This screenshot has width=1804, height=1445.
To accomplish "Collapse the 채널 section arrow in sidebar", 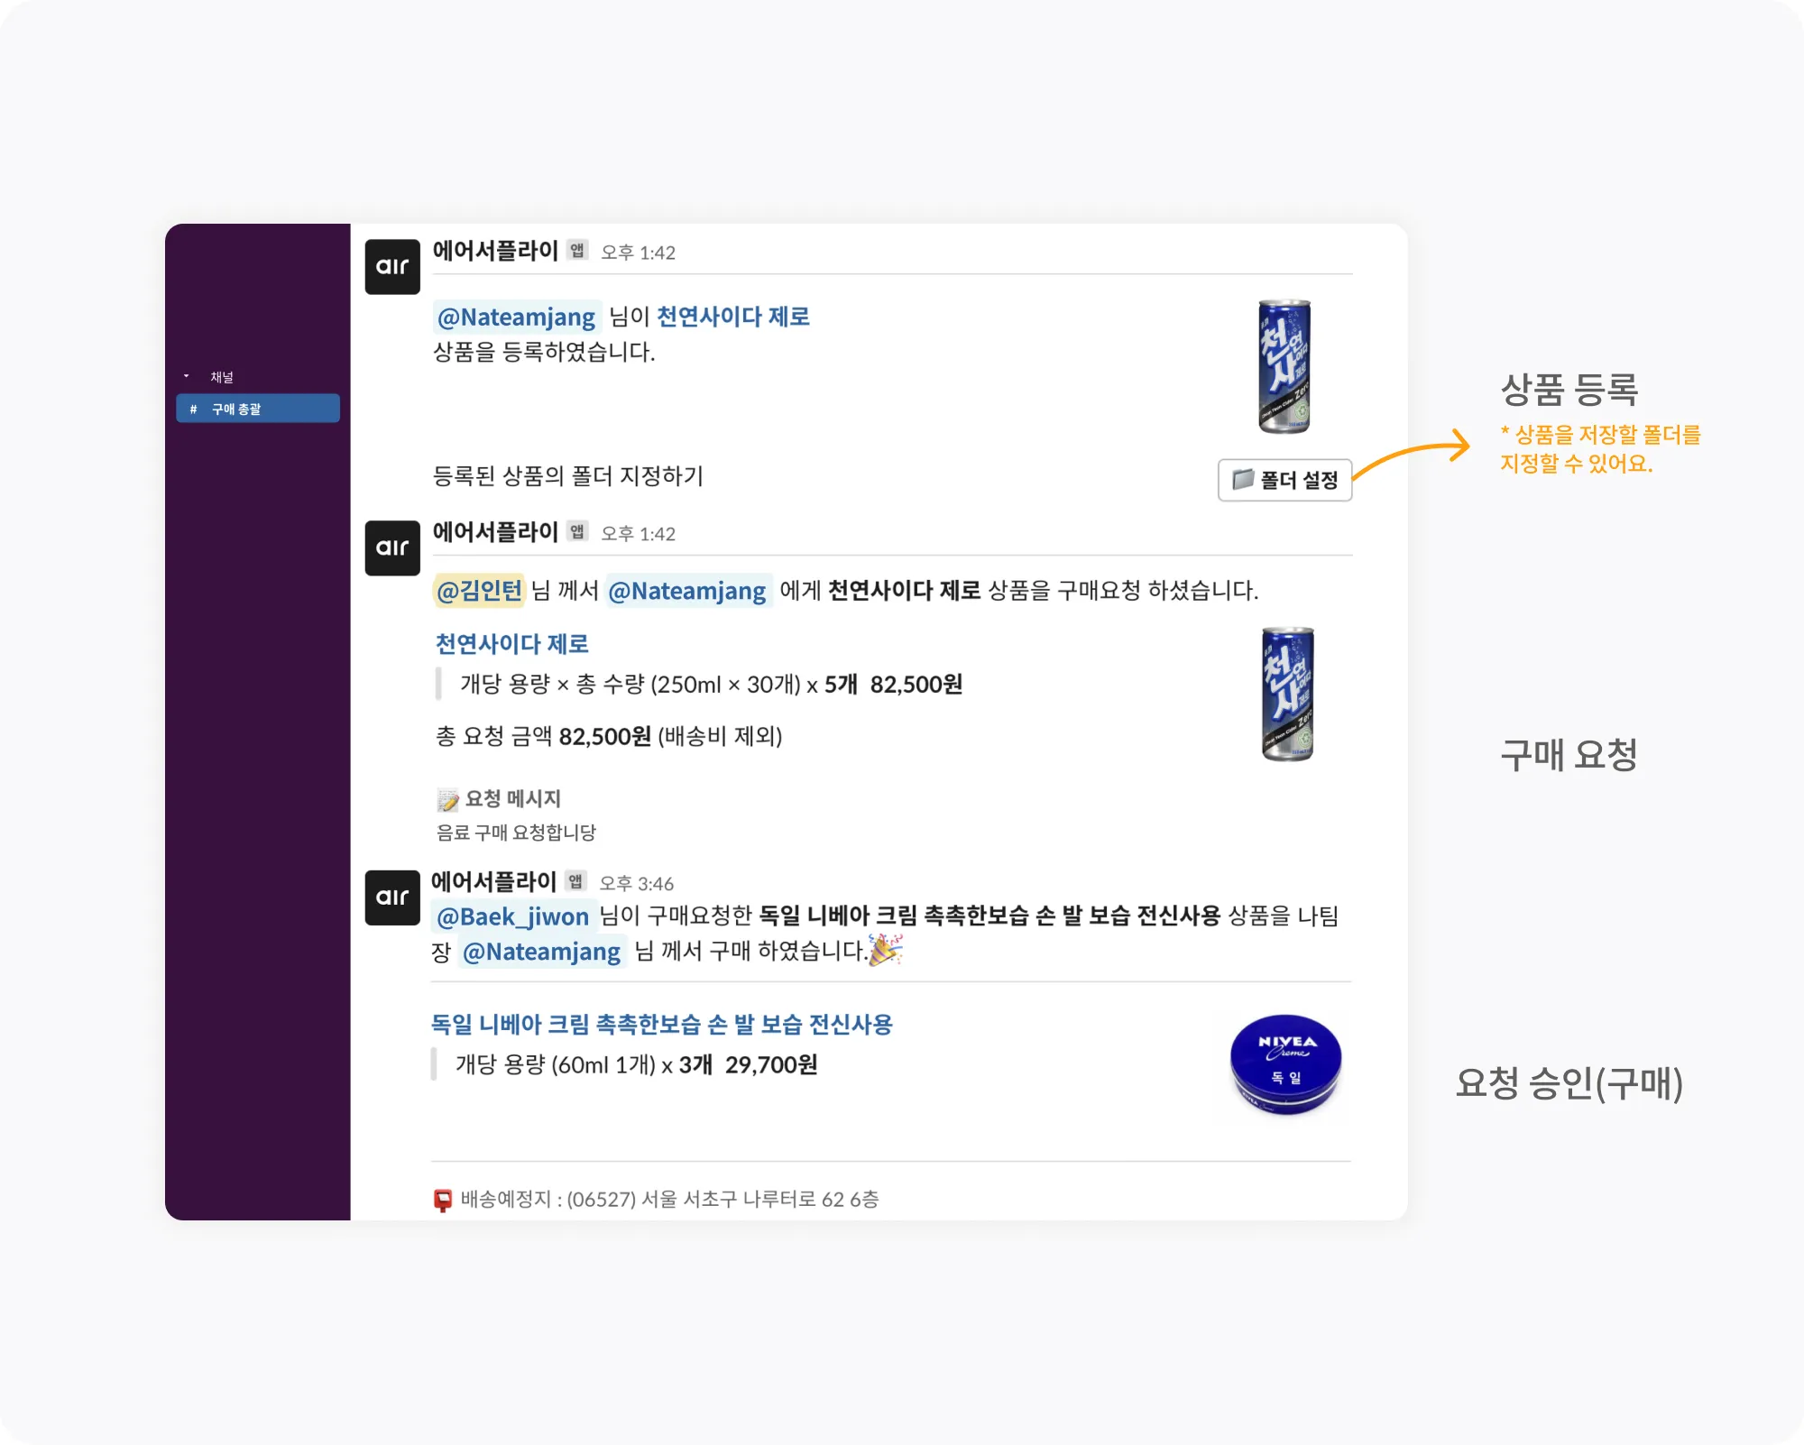I will [187, 377].
